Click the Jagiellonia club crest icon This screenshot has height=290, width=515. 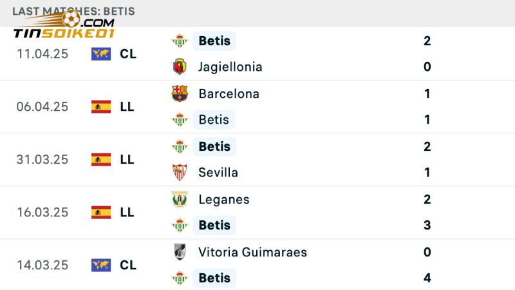coord(179,67)
